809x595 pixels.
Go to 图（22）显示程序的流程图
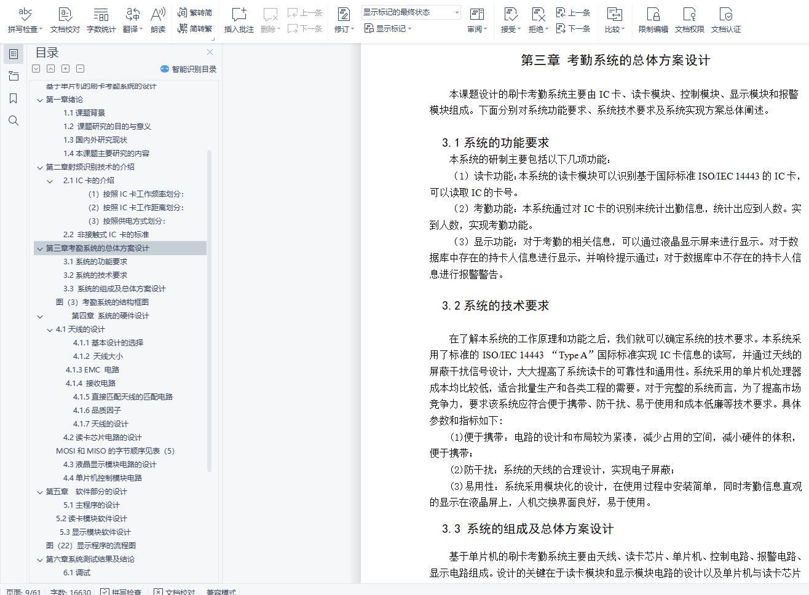91,546
